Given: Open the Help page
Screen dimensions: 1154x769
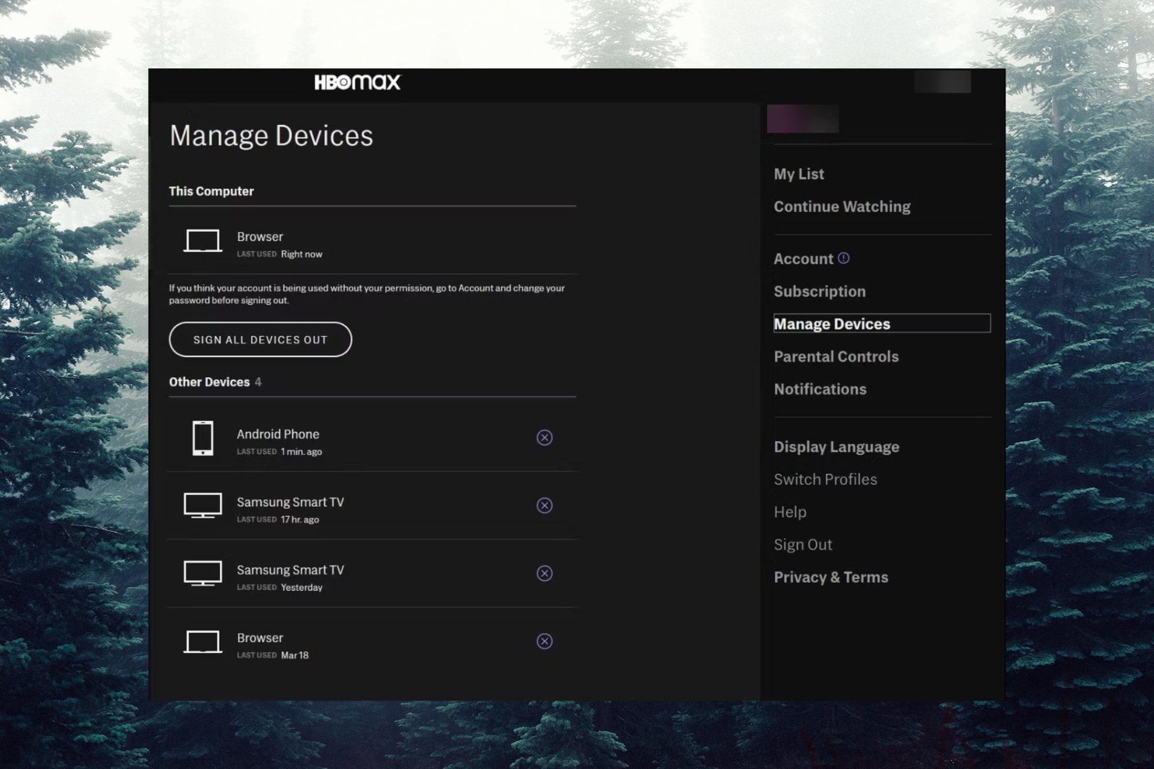Looking at the screenshot, I should click(790, 512).
